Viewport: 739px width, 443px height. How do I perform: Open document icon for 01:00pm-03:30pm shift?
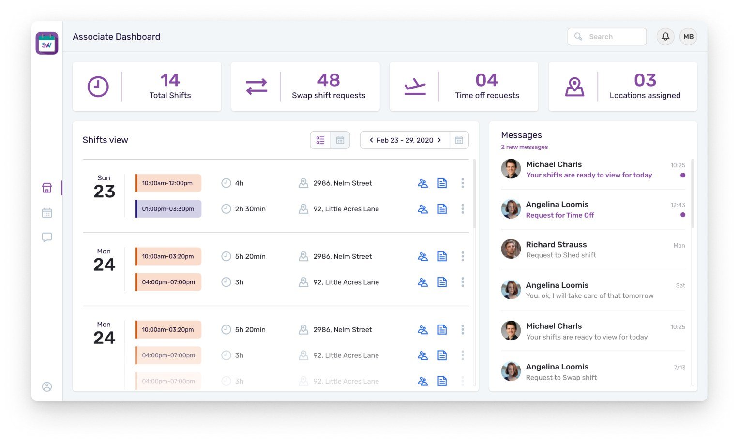(x=442, y=209)
